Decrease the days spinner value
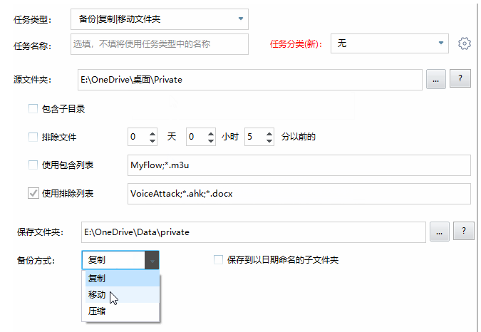The image size is (481, 332). click(152, 140)
